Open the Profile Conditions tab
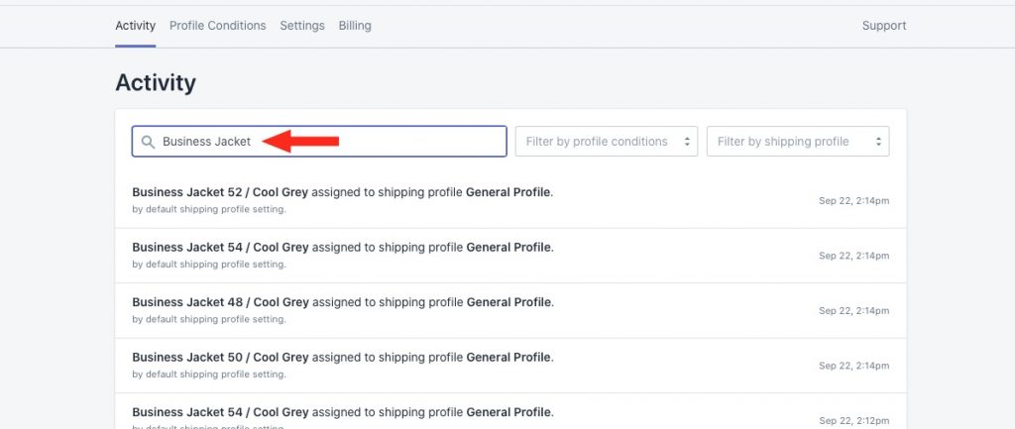This screenshot has height=429, width=1015. click(x=217, y=26)
